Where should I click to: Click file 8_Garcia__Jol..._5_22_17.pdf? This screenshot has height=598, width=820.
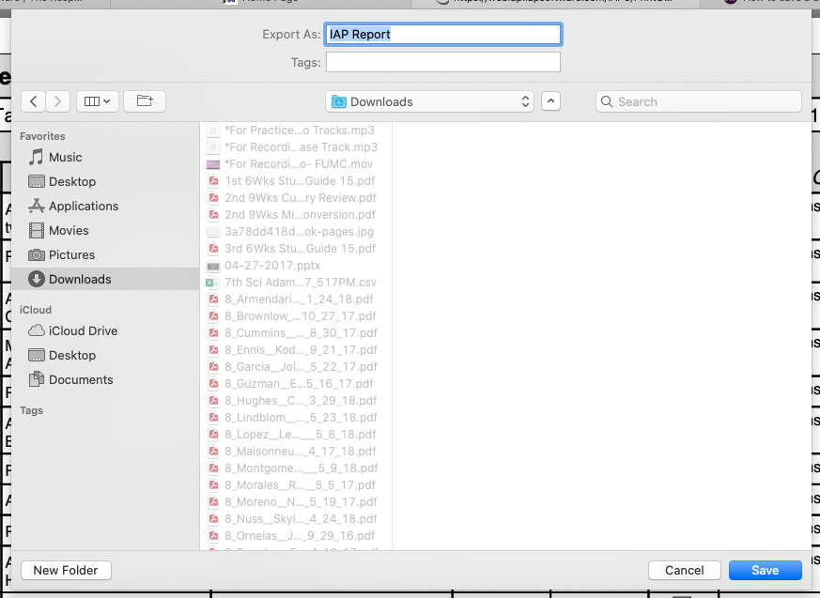tap(296, 367)
